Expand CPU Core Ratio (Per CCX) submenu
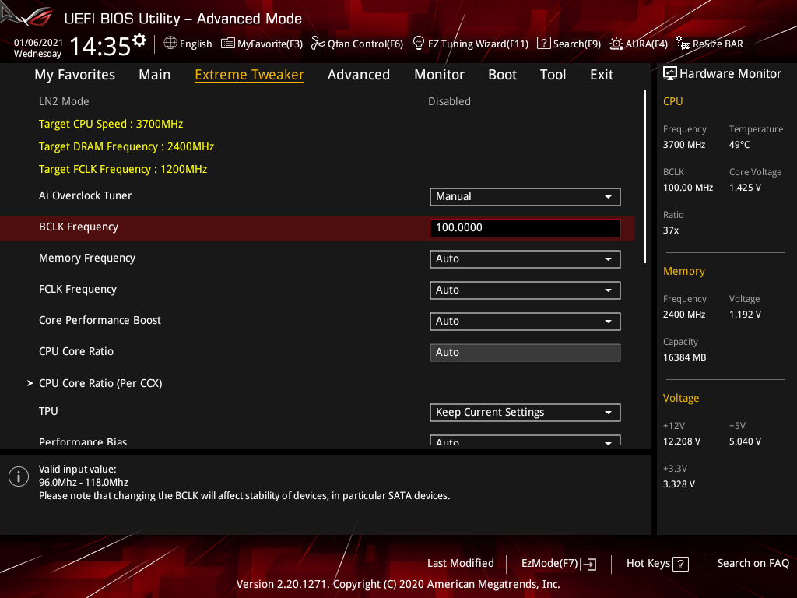Screen dimensions: 797x598 click(100, 383)
